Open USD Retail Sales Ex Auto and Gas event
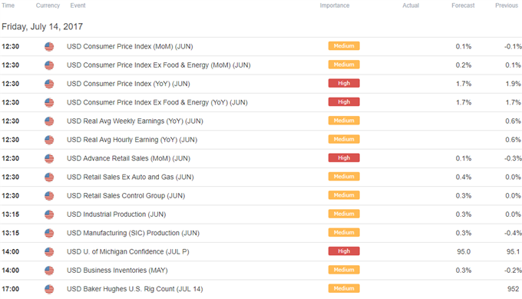The height and width of the screenshot is (299, 522). click(130, 178)
